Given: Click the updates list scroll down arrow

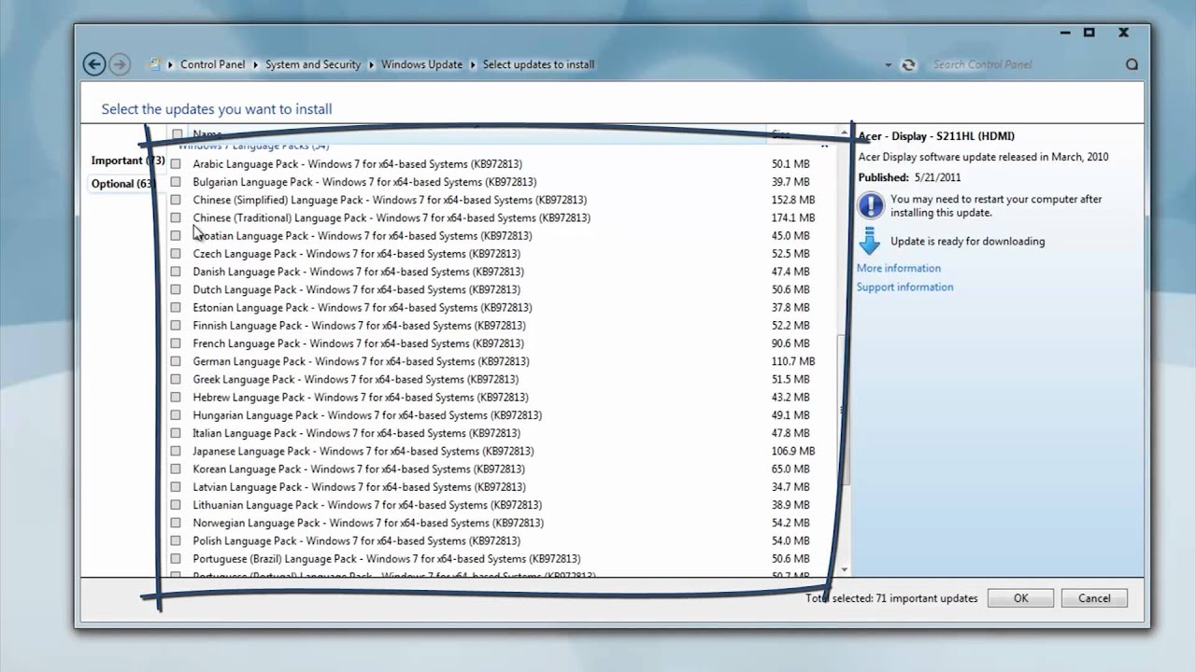Looking at the screenshot, I should [845, 569].
